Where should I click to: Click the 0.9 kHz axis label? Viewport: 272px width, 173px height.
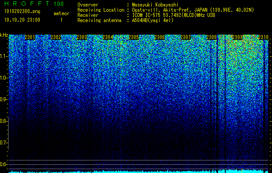3,99
